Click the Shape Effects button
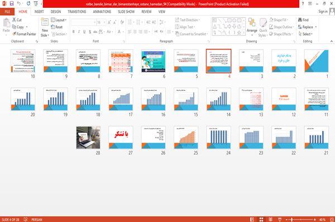 pos(281,34)
